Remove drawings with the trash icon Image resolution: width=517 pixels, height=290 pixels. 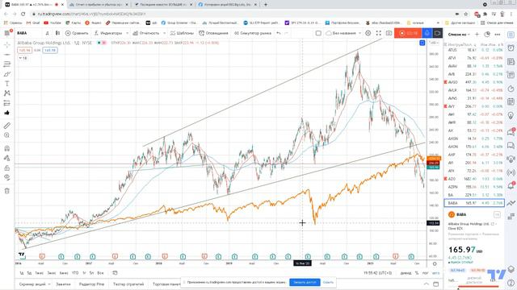(7, 191)
